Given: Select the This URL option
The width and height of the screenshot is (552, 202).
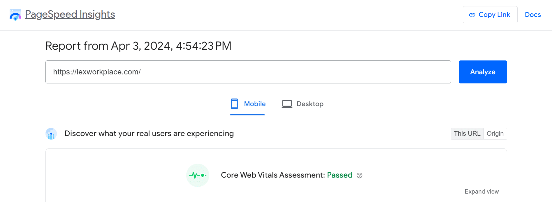Looking at the screenshot, I should point(467,133).
